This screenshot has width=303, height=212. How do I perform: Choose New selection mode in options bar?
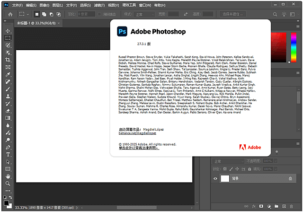[x=37, y=14]
